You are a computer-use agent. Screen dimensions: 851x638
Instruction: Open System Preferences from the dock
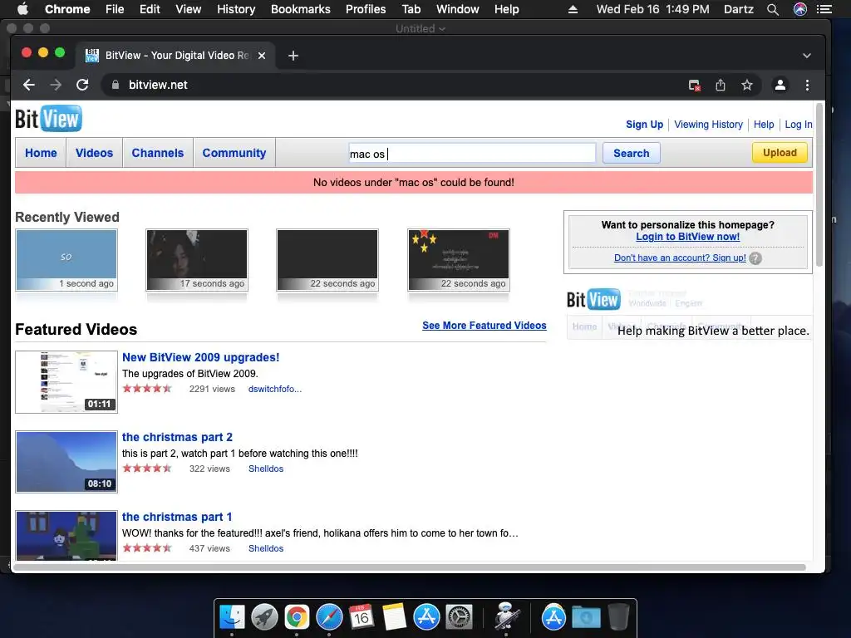(x=459, y=617)
